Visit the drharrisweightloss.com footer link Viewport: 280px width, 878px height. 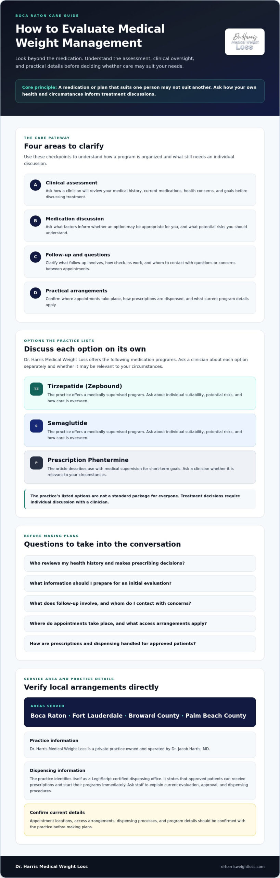(x=243, y=867)
